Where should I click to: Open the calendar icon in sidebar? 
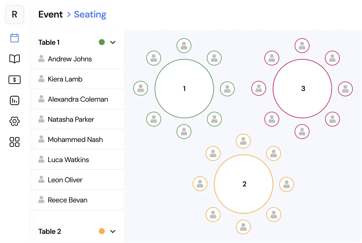click(15, 38)
